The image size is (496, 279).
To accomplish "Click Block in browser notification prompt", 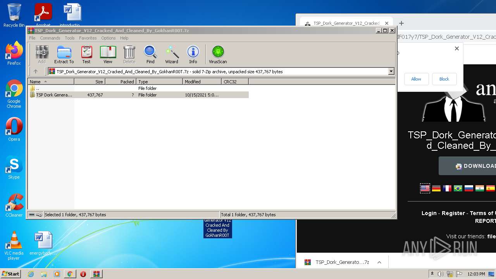I will pyautogui.click(x=444, y=79).
